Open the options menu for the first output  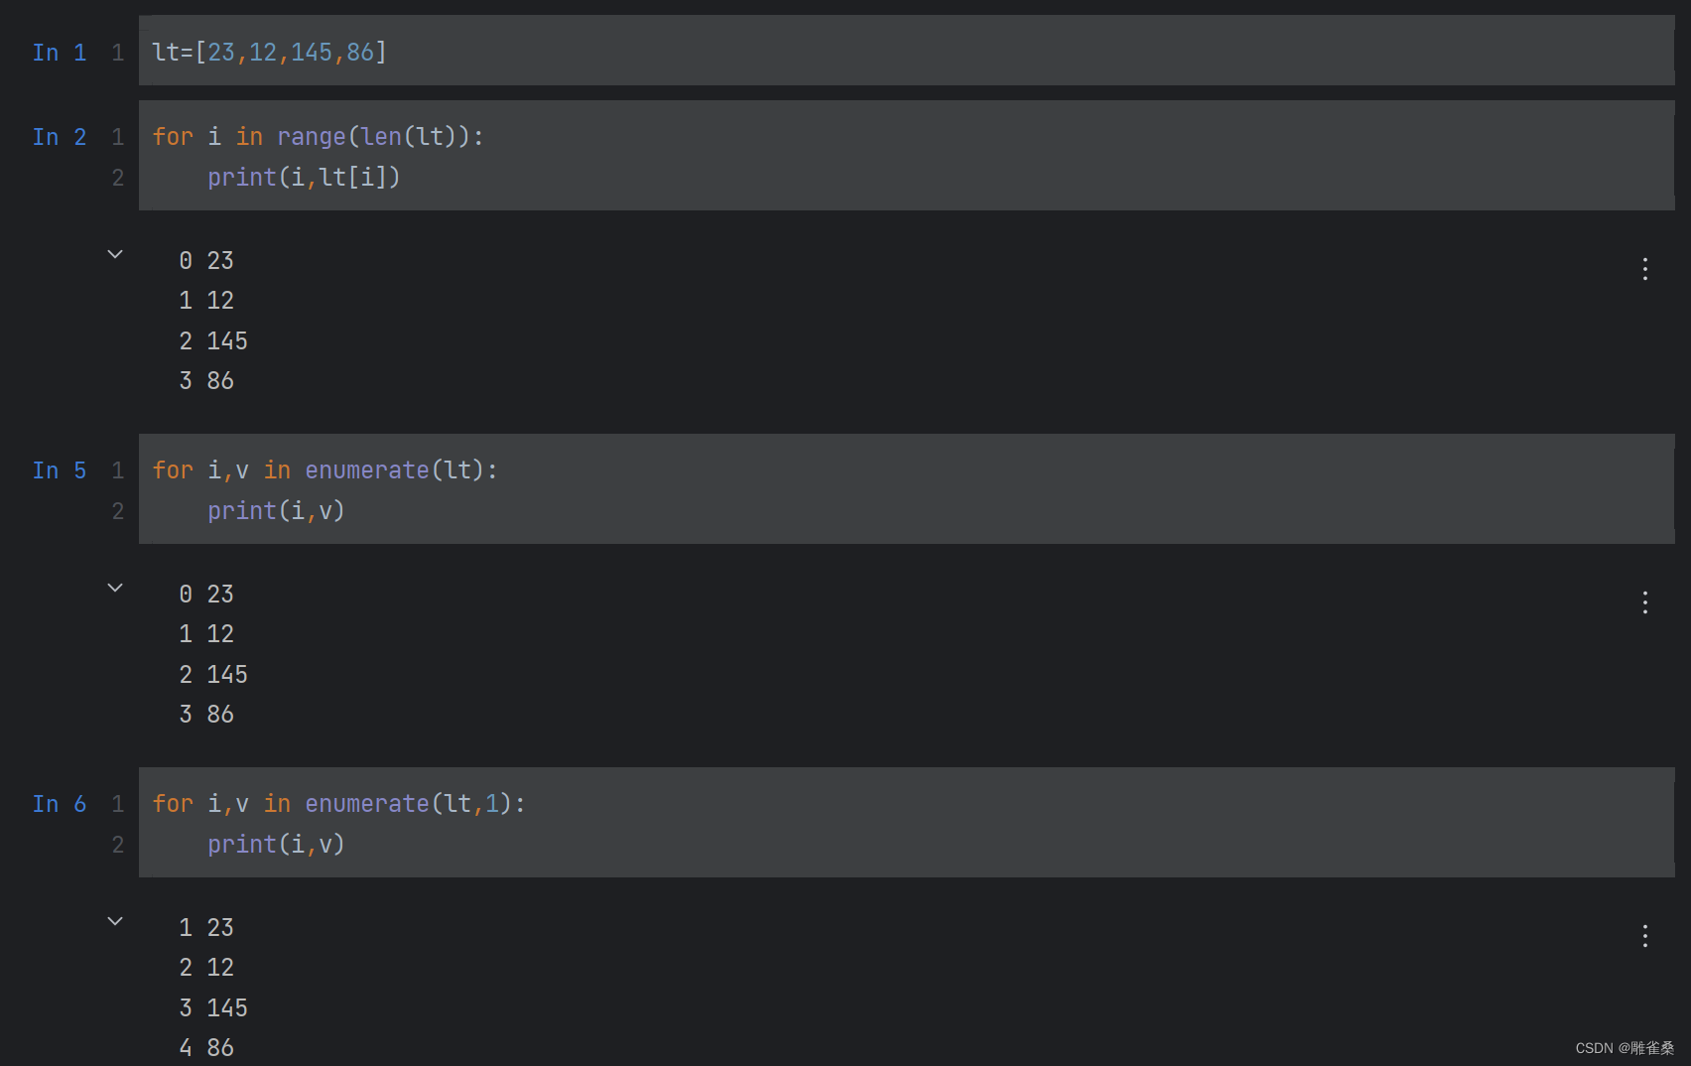1645,268
